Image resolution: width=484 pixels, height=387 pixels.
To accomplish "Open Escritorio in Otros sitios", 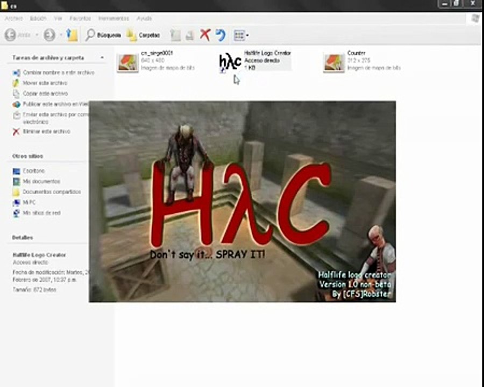I will (34, 171).
